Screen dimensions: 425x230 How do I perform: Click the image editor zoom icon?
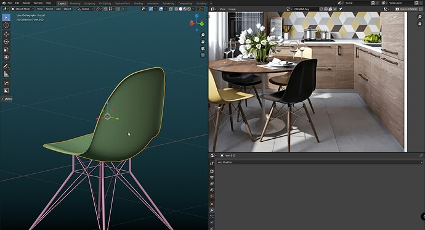(x=419, y=17)
